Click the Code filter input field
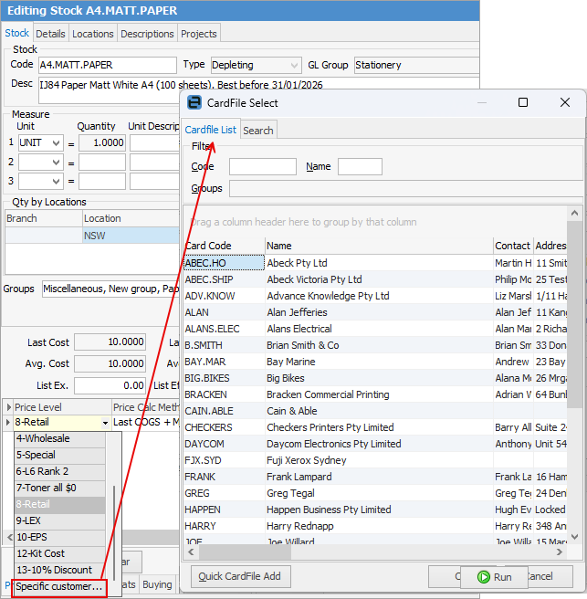 262,167
